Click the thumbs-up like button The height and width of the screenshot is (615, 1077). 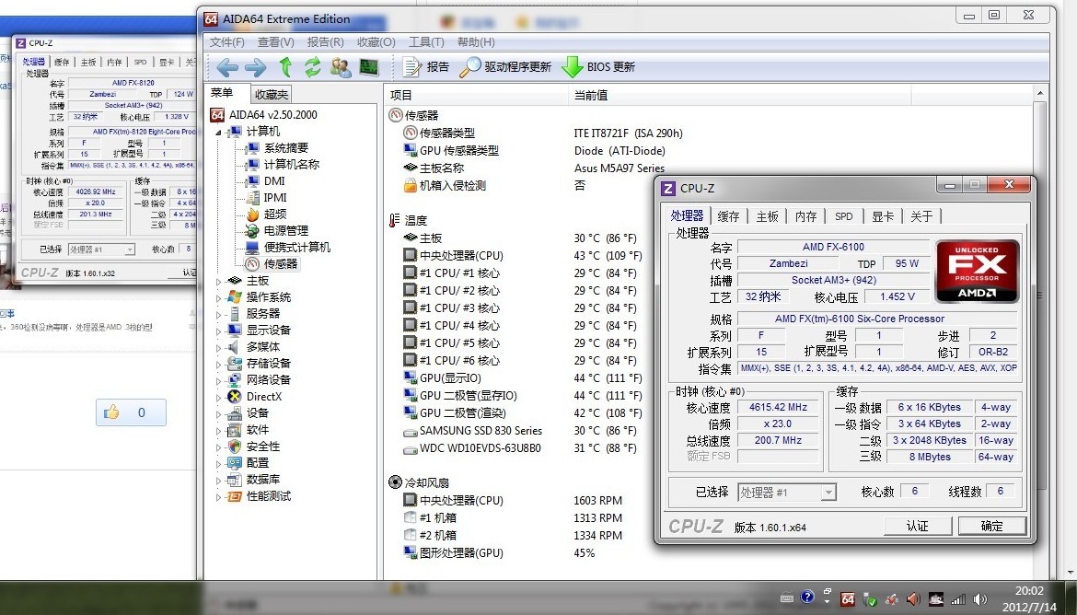[x=131, y=412]
